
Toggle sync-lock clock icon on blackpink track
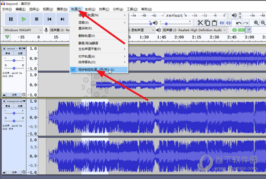(24, 172)
